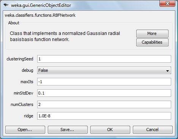The height and width of the screenshot is (139, 178).
Task: Click the Weka bird icon in title bar
Action: (x=6, y=5)
